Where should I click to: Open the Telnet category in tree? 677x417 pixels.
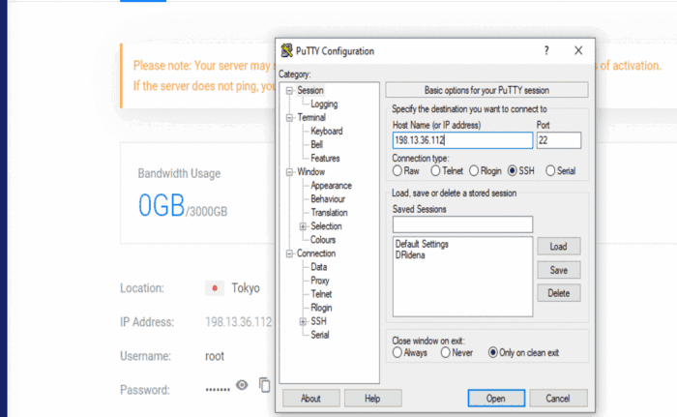coord(321,294)
